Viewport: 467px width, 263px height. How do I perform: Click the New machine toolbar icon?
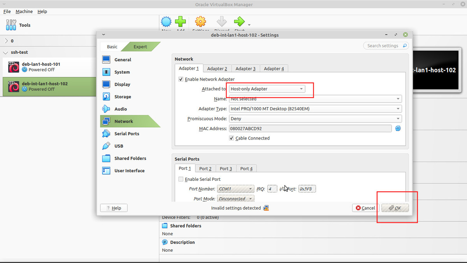point(166,21)
